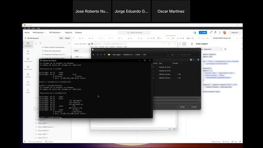This screenshot has height=148, width=263.
Task: Click the forward arrow in save dialog
Action: coord(98,55)
